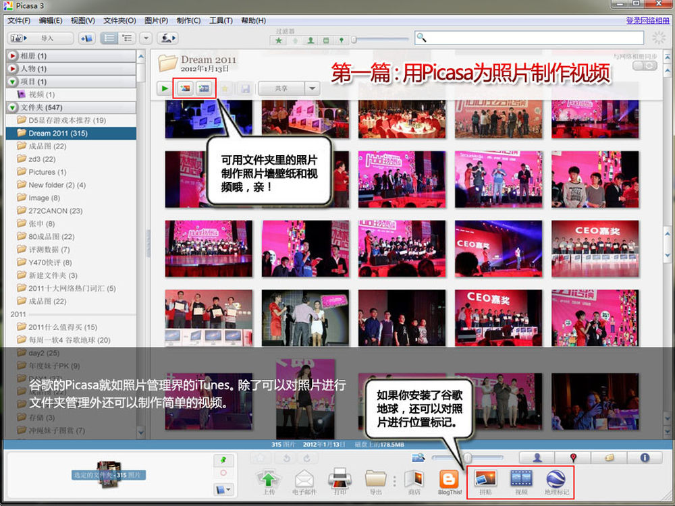Toggle the green hold-selection pin
675x506 pixels.
pyautogui.click(x=223, y=460)
